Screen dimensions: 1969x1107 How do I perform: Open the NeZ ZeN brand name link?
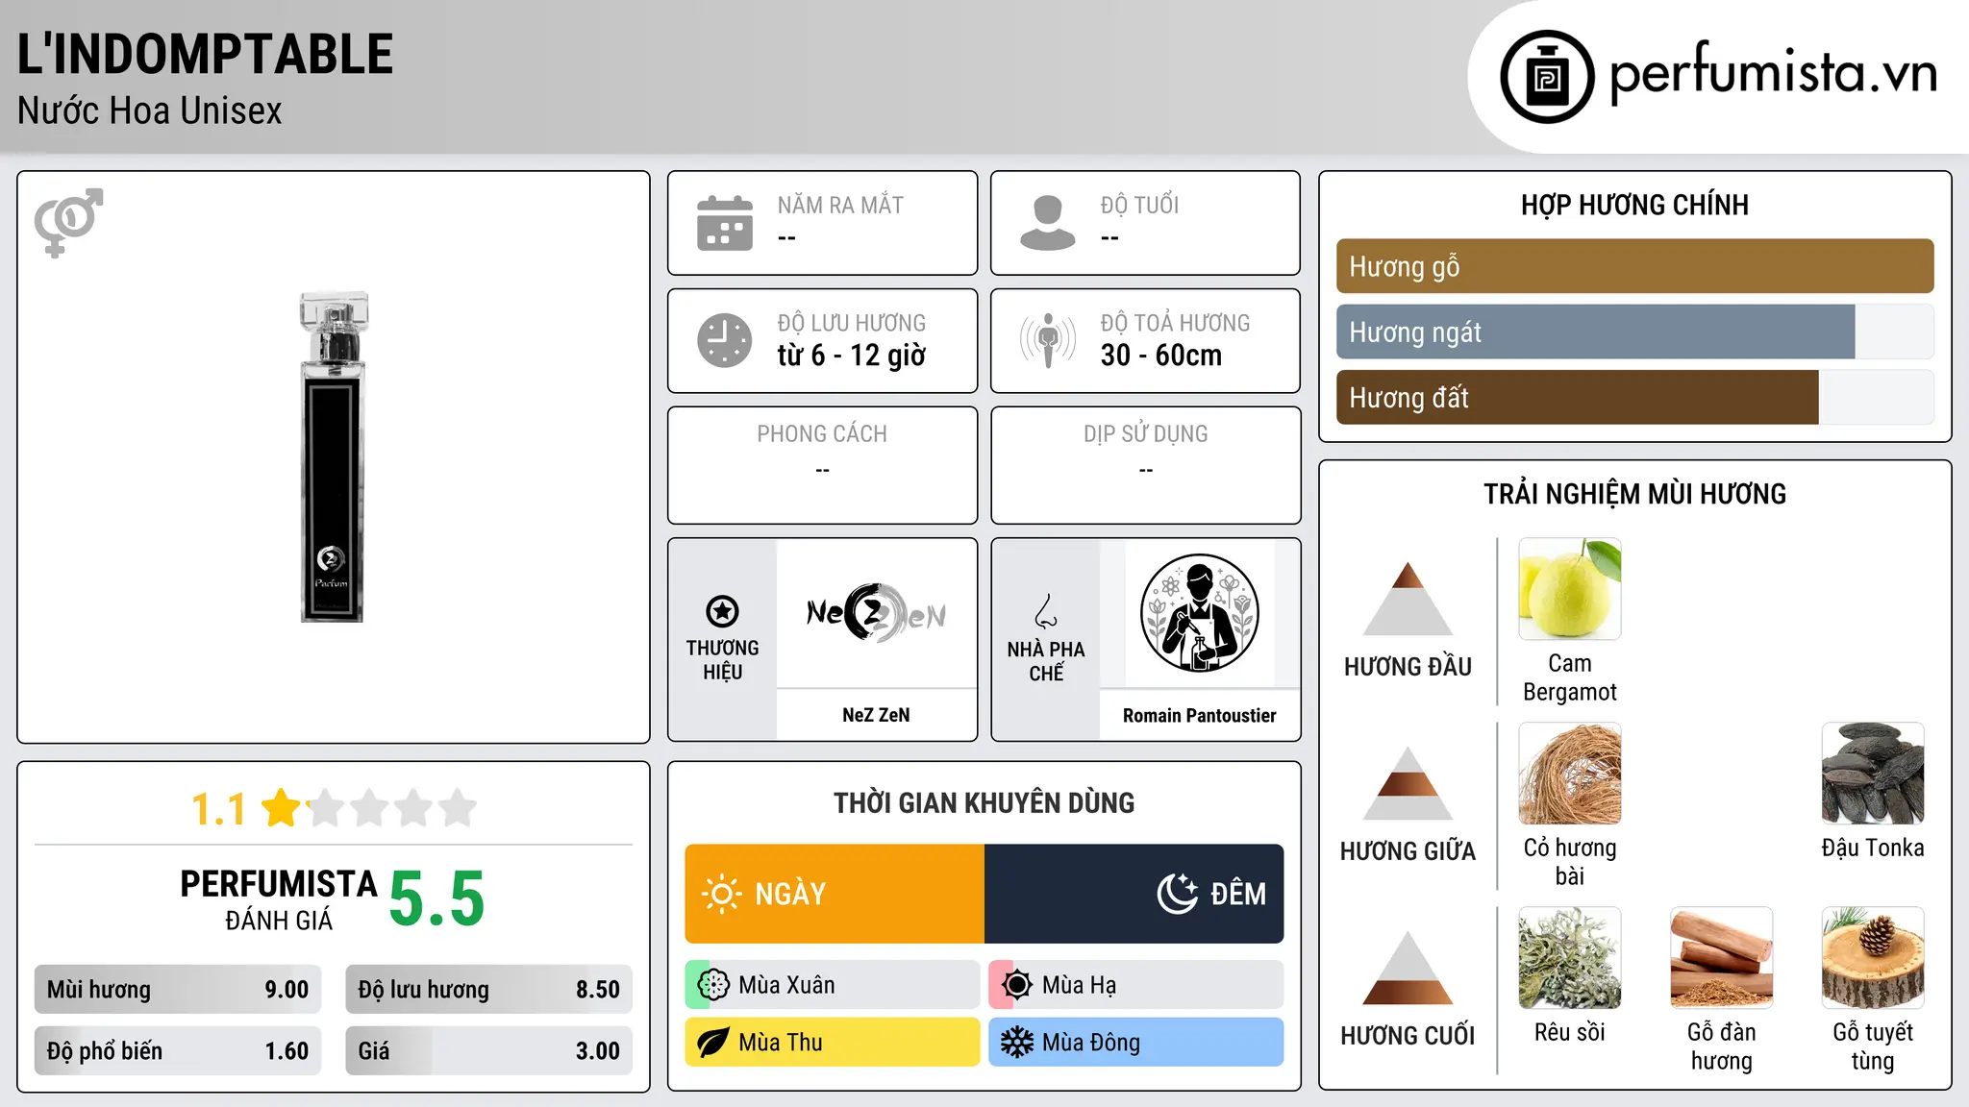876,715
